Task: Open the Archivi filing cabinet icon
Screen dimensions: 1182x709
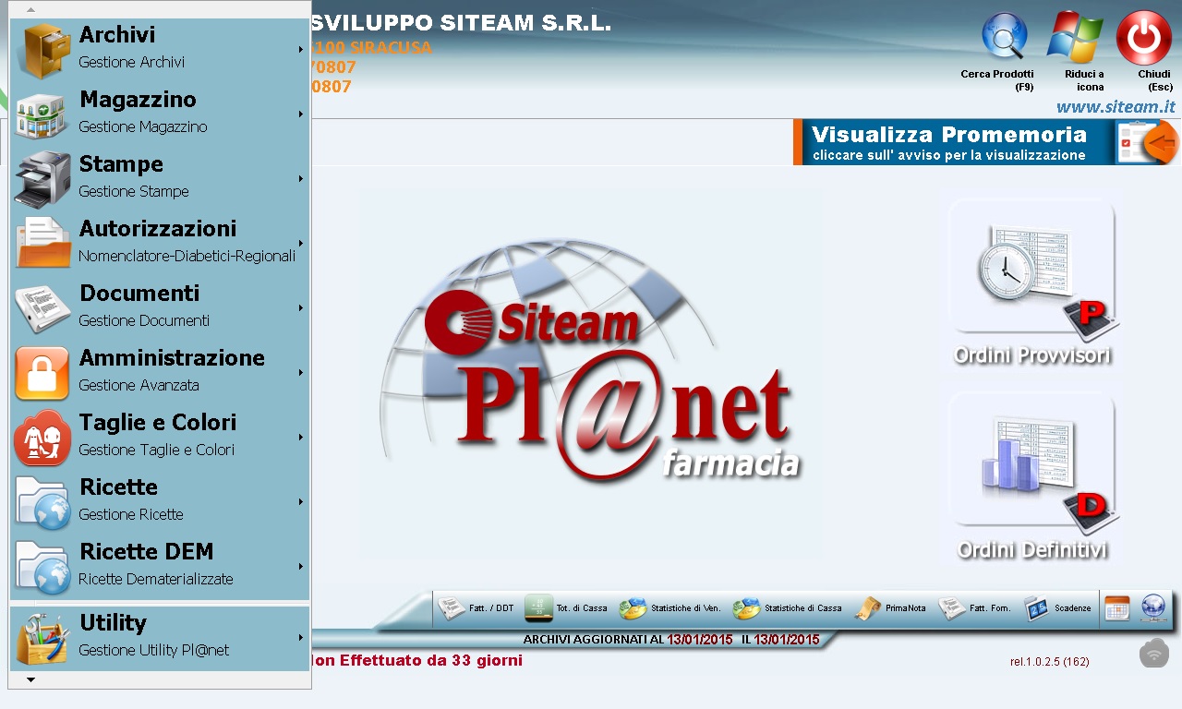Action: 44,50
